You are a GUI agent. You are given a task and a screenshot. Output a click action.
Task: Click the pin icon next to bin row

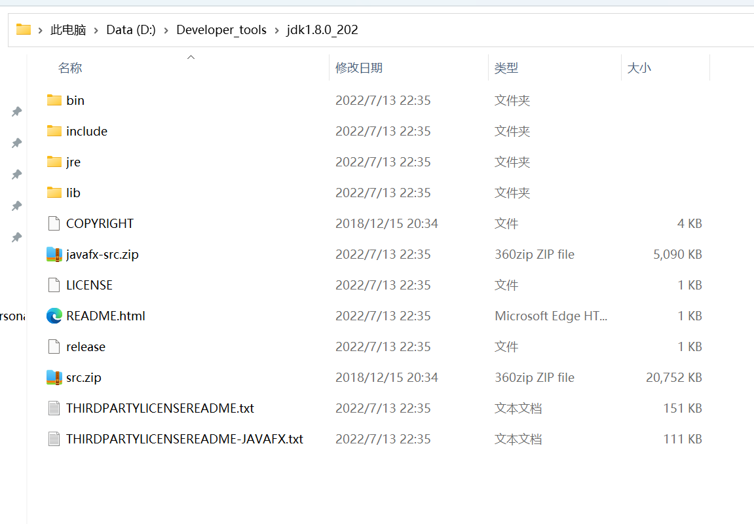point(17,111)
